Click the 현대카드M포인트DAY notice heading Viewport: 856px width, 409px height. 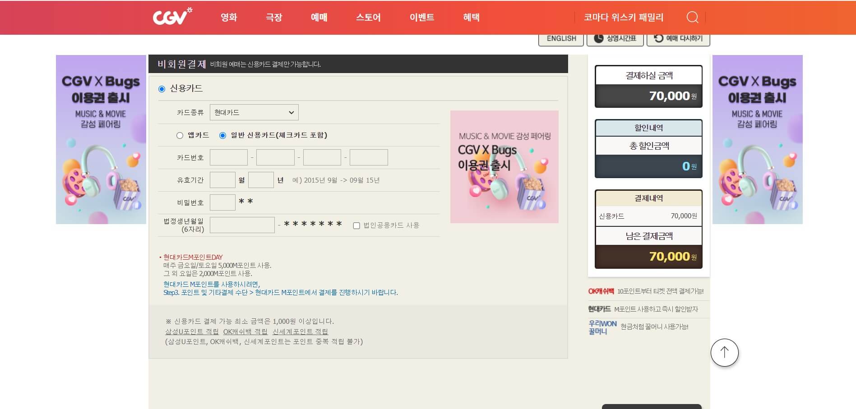coord(193,257)
